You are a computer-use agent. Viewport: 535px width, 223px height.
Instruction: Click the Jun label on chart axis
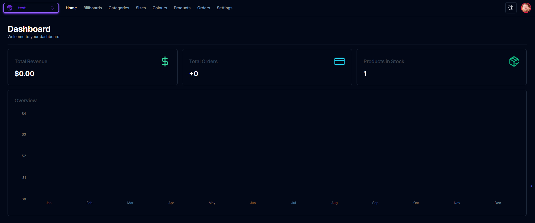pos(253,203)
